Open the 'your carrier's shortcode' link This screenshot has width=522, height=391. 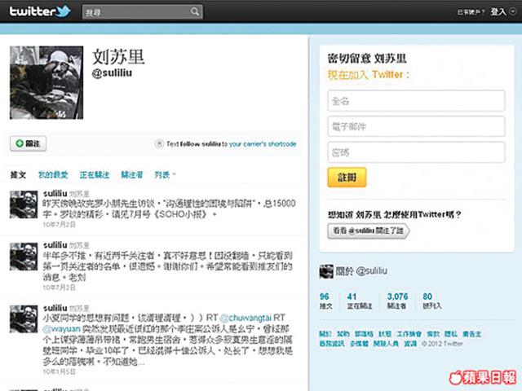pos(263,144)
